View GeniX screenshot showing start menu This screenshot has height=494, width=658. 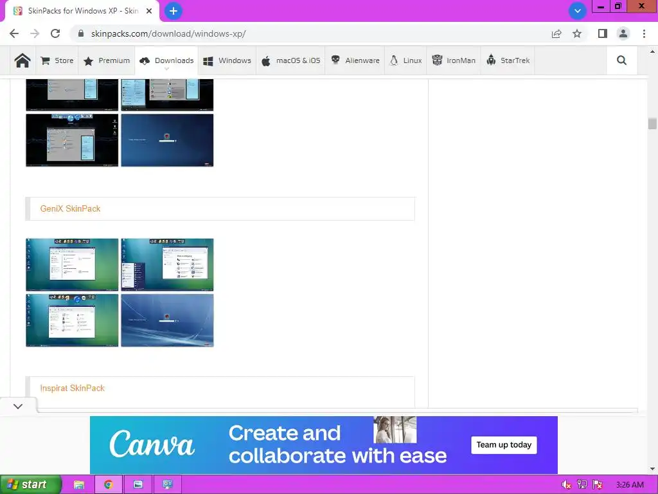167,264
